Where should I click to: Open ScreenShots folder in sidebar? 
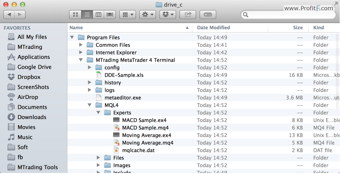(x=28, y=87)
